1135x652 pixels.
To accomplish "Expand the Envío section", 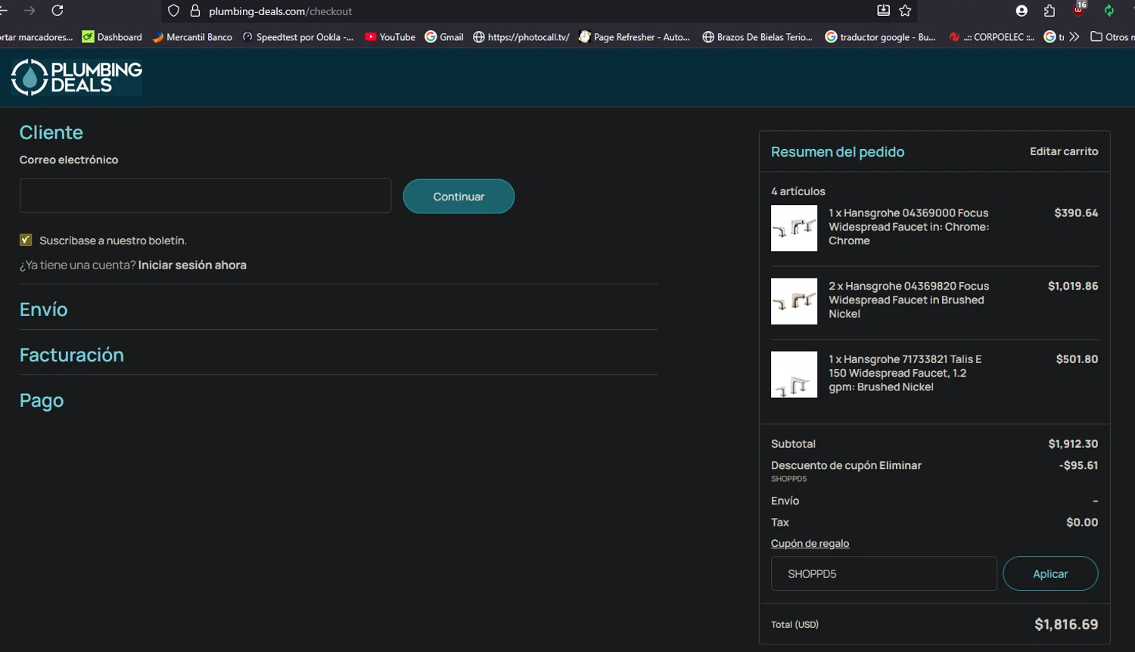I will (43, 309).
